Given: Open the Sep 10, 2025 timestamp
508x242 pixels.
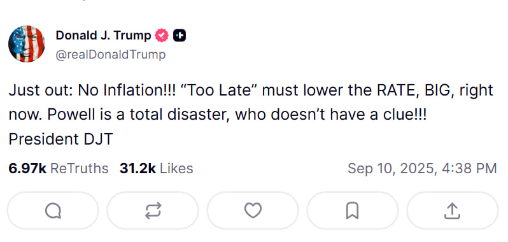Looking at the screenshot, I should [422, 169].
